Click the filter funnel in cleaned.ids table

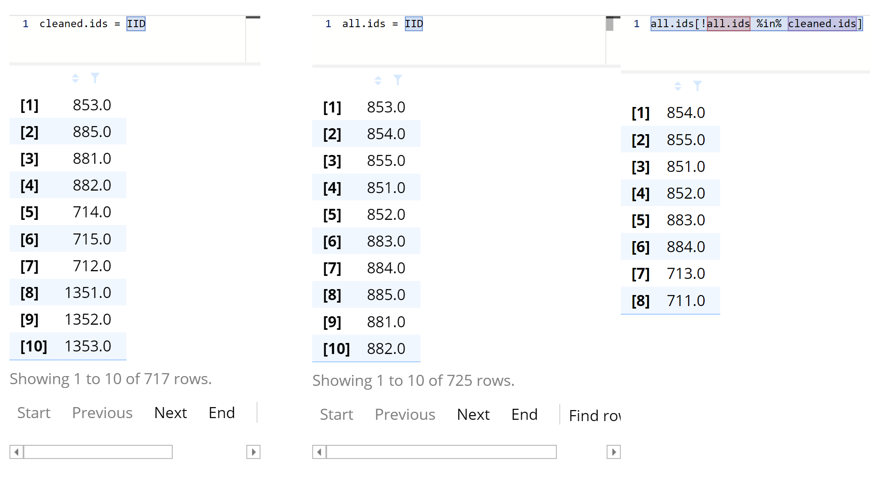pos(95,78)
